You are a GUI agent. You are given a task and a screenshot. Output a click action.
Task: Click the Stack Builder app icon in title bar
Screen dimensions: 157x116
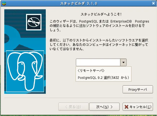point(4,4)
